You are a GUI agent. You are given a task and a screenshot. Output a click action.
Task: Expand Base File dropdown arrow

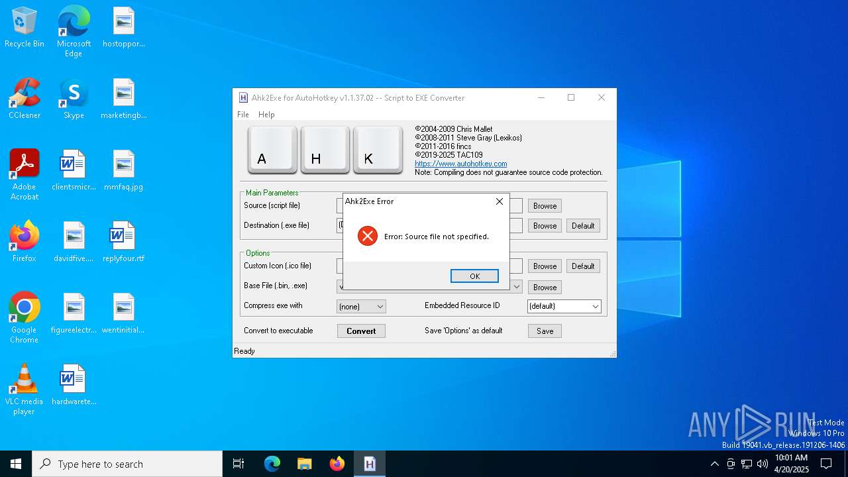coord(517,287)
